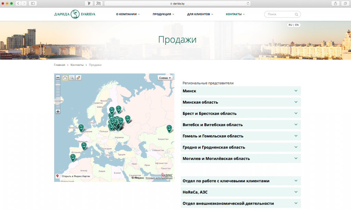The height and width of the screenshot is (210, 351).
Task: Click the map marker above Spain
Action: pos(84,146)
